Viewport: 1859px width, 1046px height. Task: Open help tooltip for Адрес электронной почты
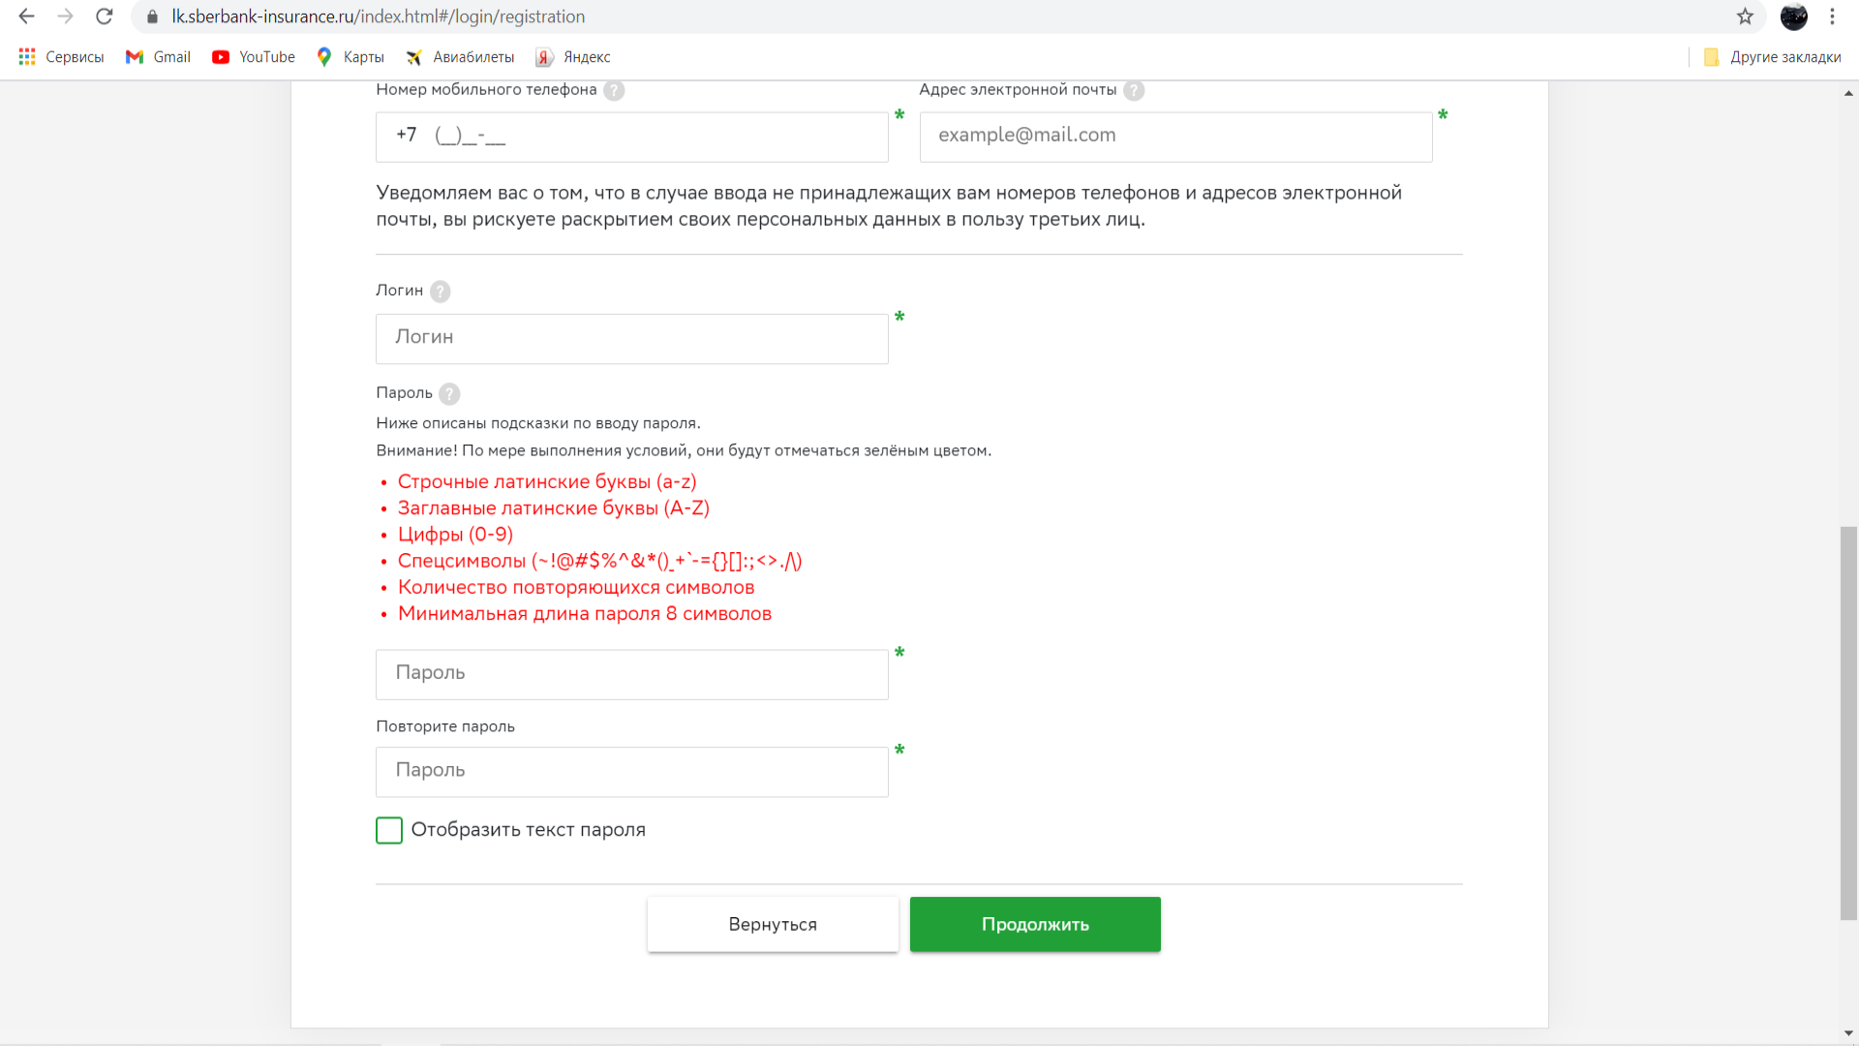[1134, 90]
